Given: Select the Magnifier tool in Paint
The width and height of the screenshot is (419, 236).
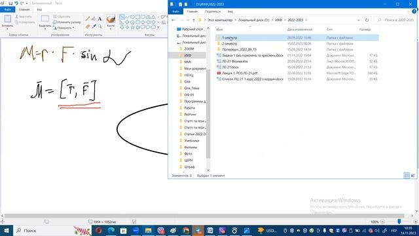Looking at the screenshot, I should click(100, 26).
